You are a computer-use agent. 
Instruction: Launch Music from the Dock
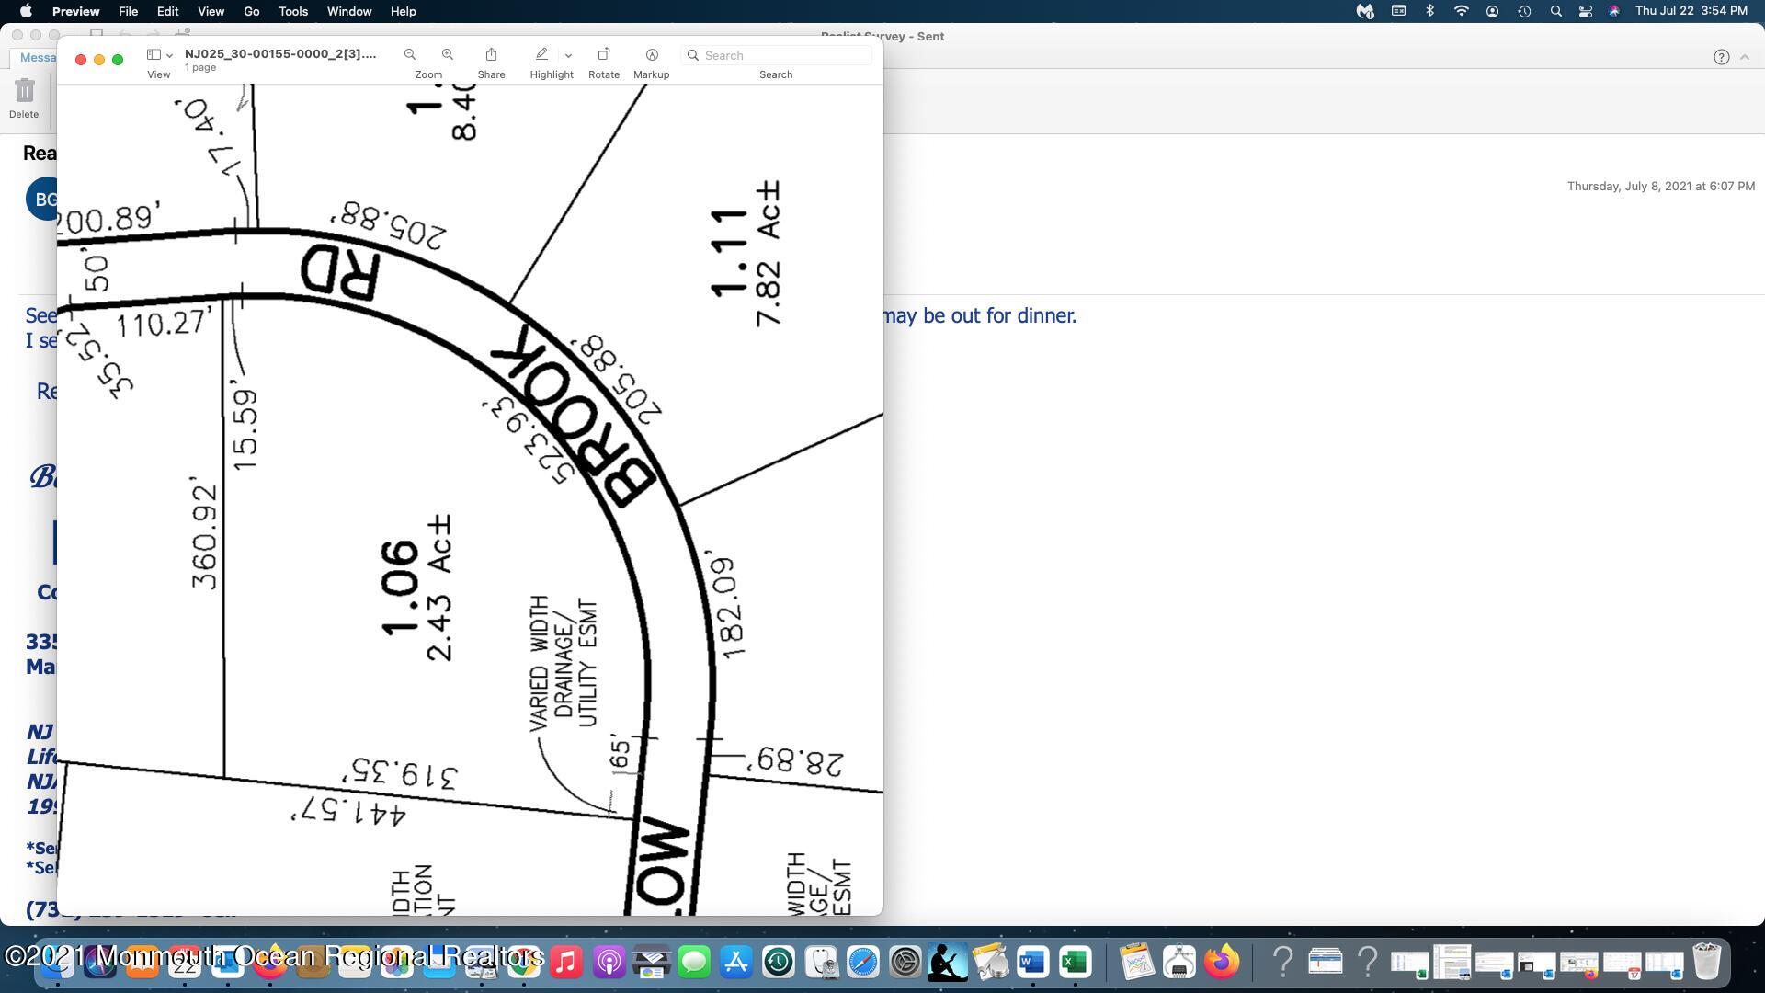[566, 963]
